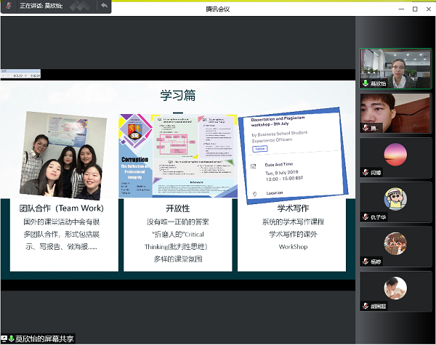Click the Follow button in the workshop card
Image resolution: width=436 pixels, height=345 pixels.
[x=259, y=148]
